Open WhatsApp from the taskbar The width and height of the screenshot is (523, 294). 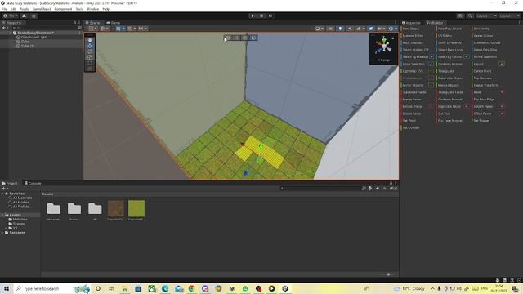pyautogui.click(x=245, y=288)
